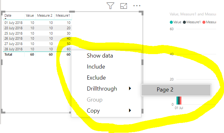The height and width of the screenshot is (133, 224).
Task: Click the dark Measure1 legend marker
Action: [184, 22]
